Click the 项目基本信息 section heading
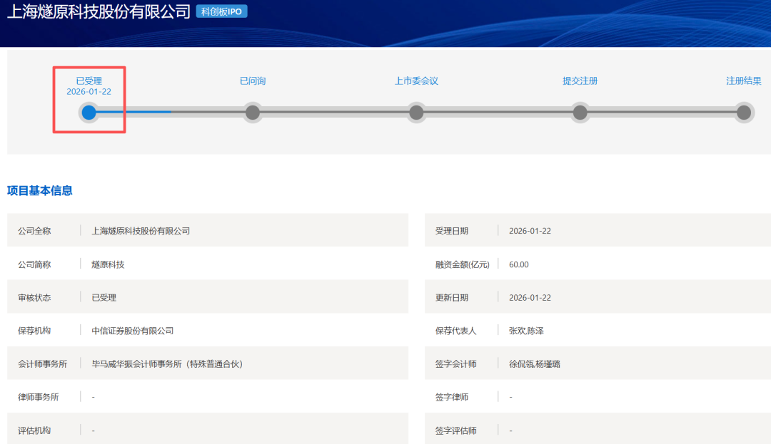 point(40,190)
